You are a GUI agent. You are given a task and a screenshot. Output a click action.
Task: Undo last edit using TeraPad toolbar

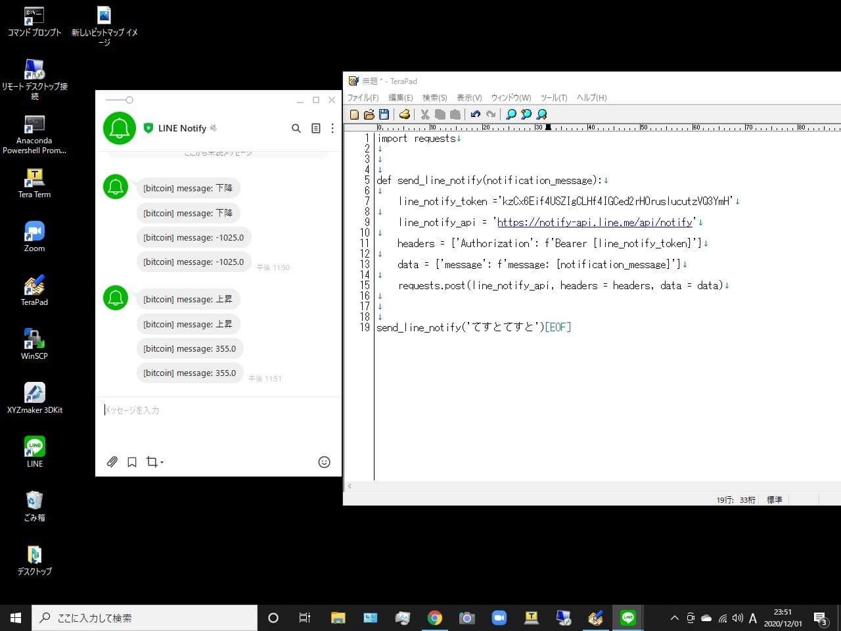coord(475,114)
